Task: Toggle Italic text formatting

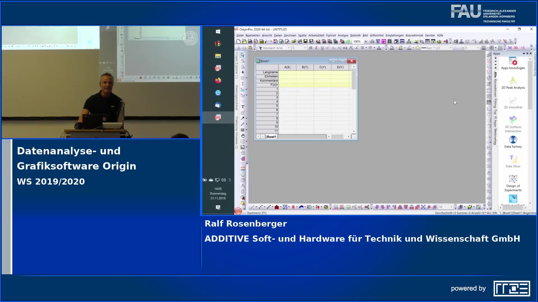Action: tap(316, 48)
